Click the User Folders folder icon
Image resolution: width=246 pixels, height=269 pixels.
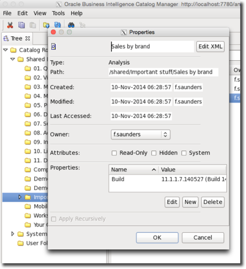tap(20, 243)
